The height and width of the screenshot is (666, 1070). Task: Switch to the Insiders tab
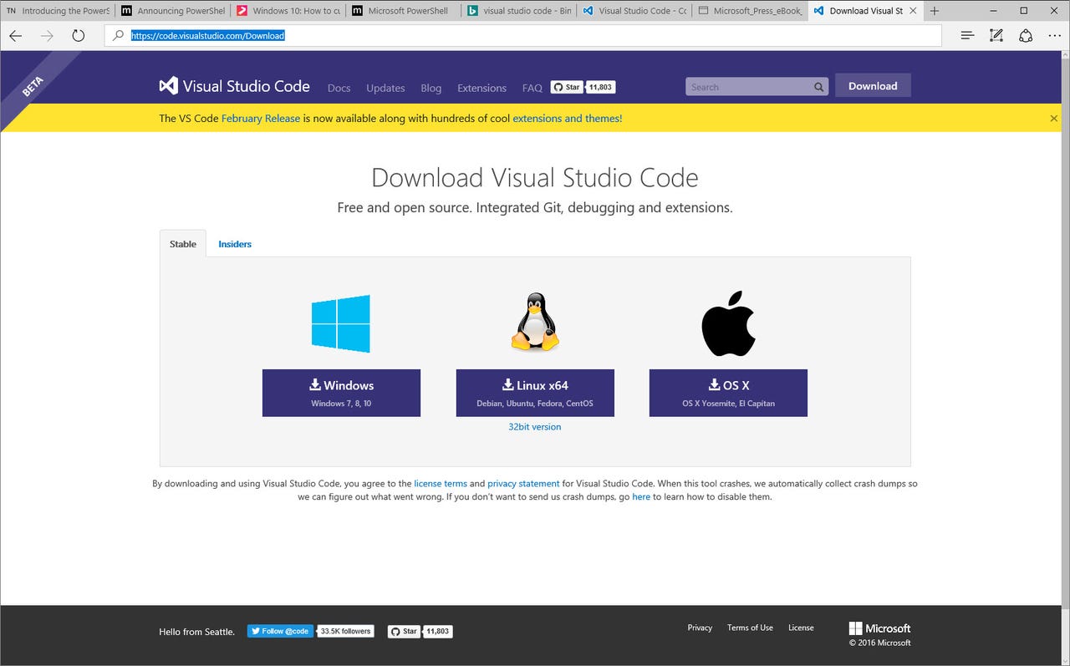point(234,243)
